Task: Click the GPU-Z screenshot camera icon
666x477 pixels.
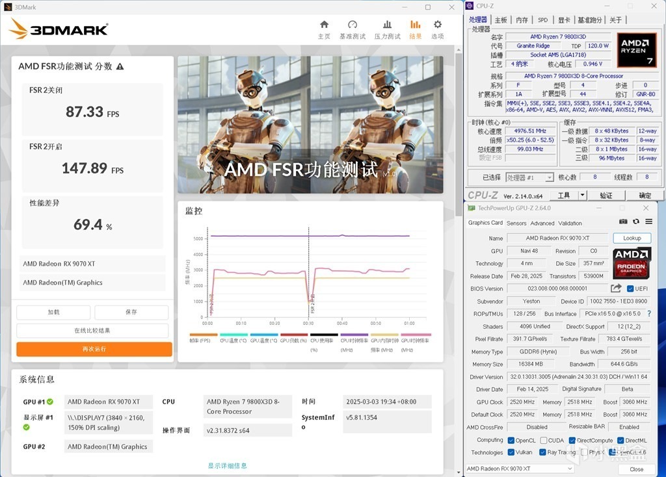Action: click(x=623, y=222)
